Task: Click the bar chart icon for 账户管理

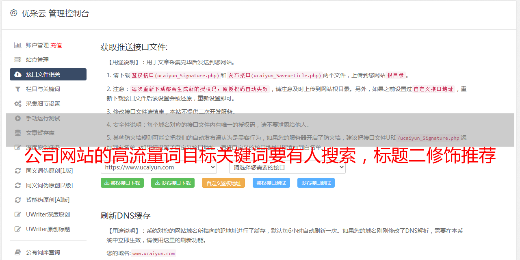Action: (18, 45)
